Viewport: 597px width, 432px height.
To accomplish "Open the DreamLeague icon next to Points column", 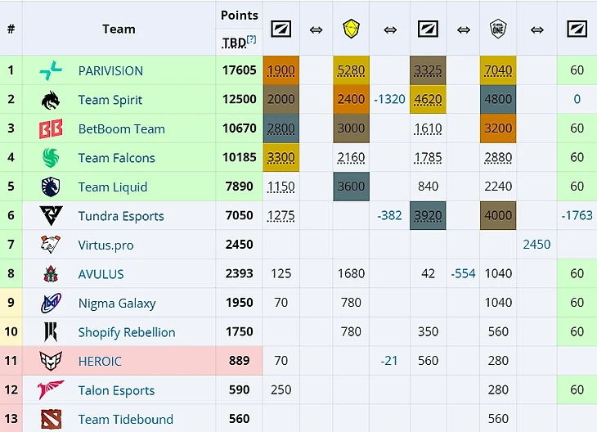I will 281,29.
